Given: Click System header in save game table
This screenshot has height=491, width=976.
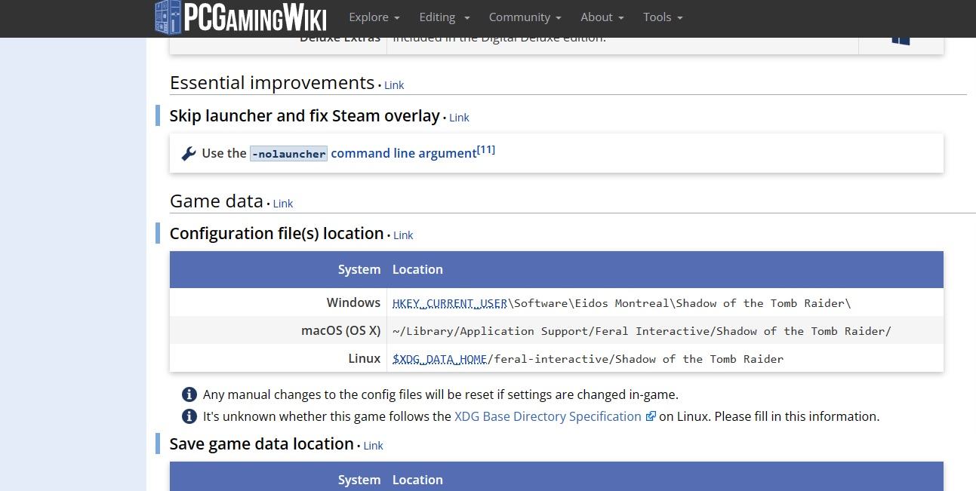Looking at the screenshot, I should click(359, 480).
